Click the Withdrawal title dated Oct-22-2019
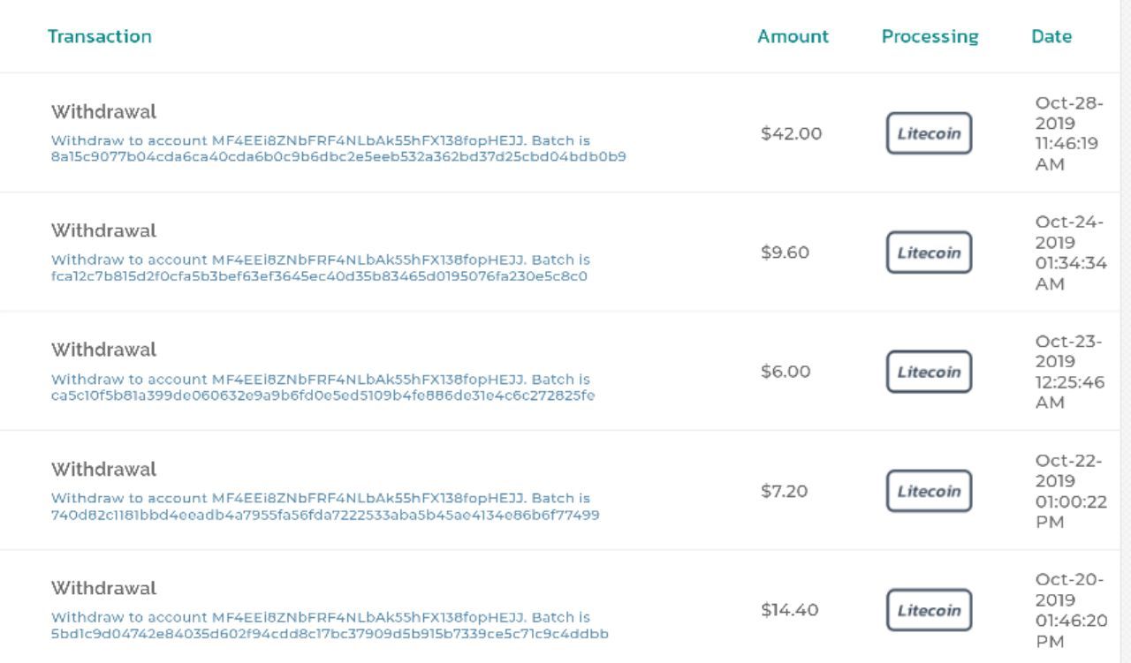 tap(103, 470)
